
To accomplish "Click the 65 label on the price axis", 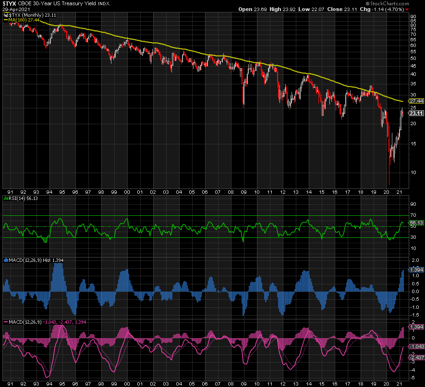I will 413,39.
